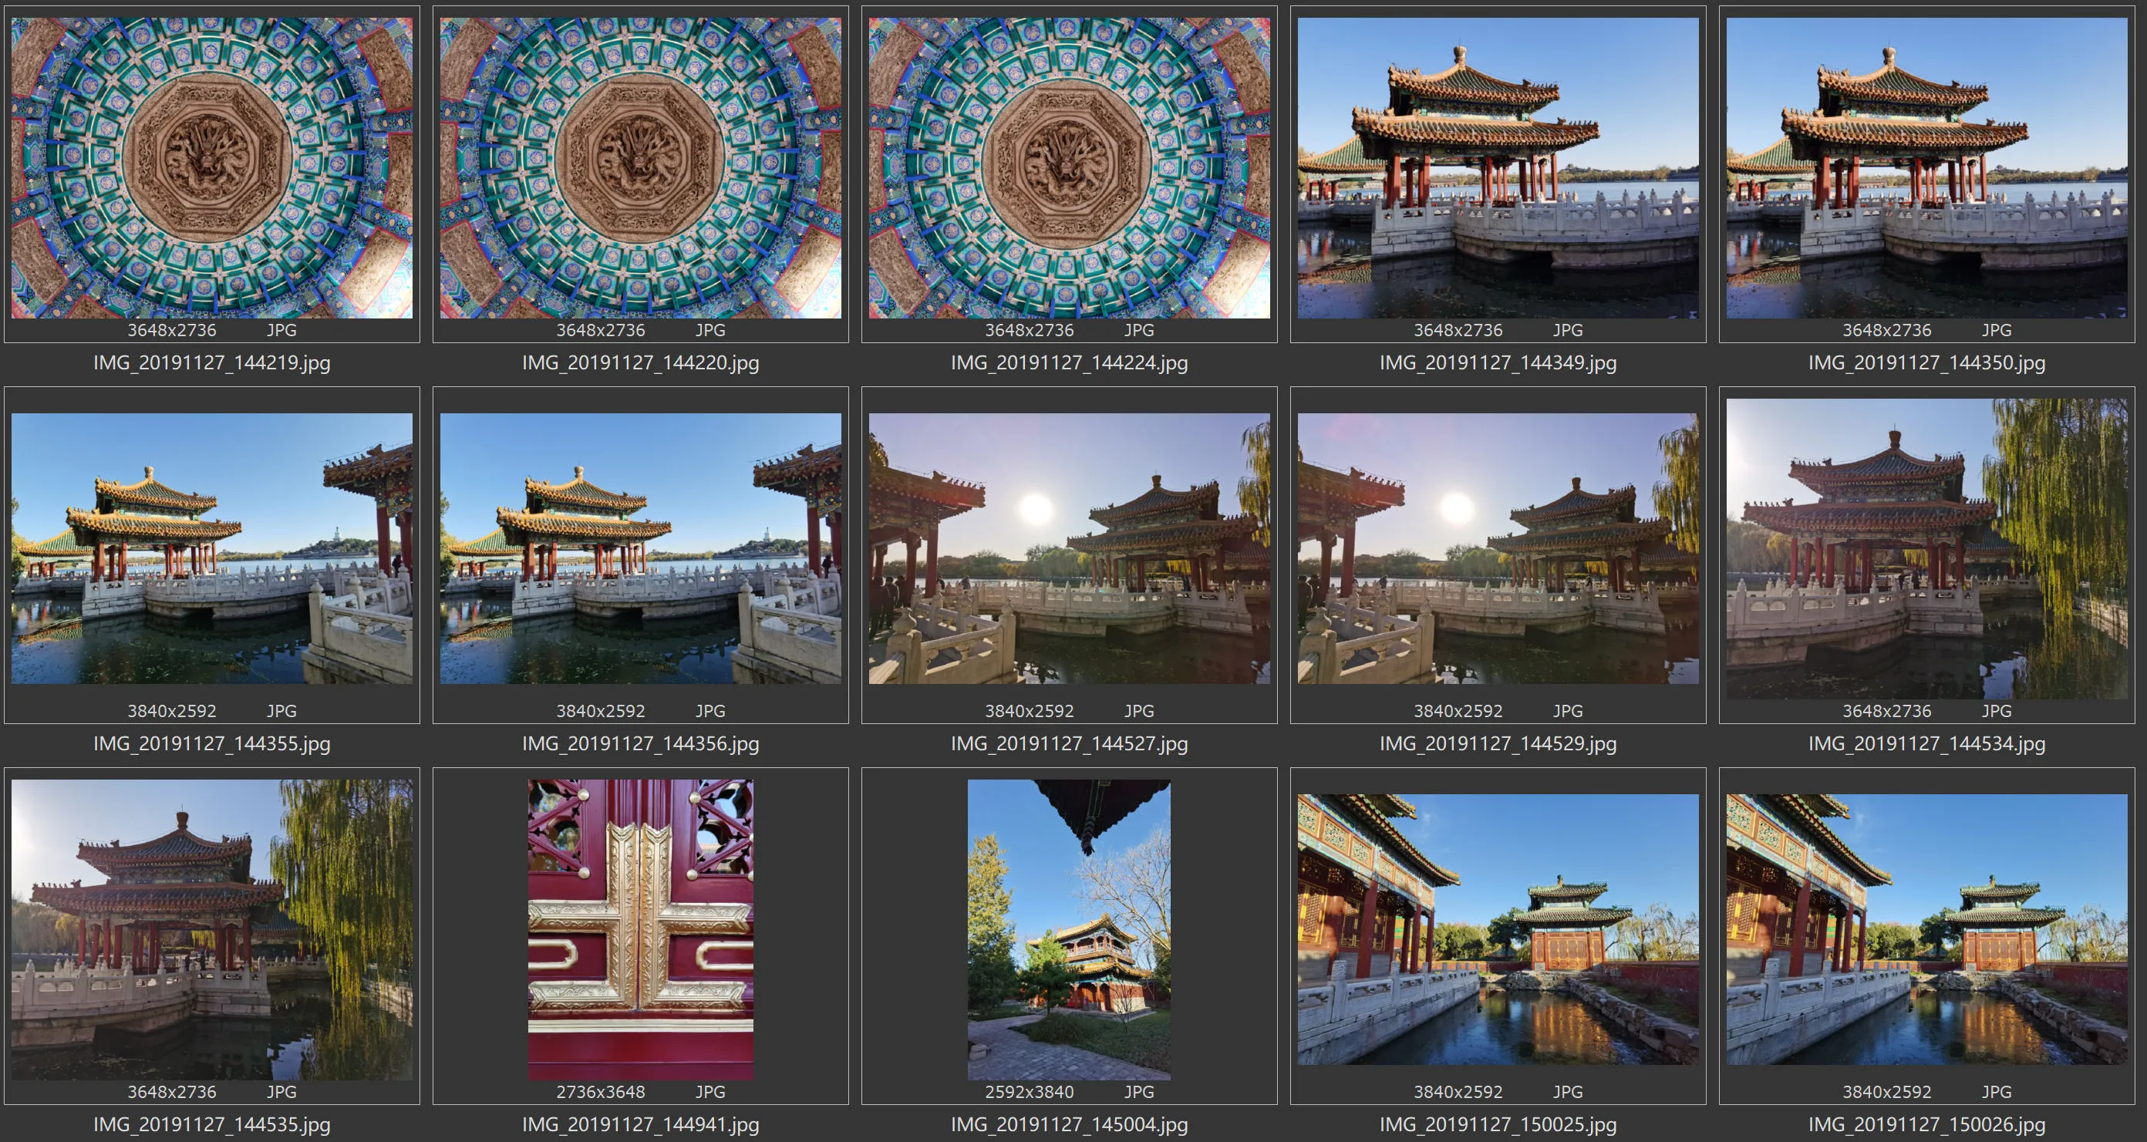Select file label IMG_20191127_144527.jpg
Image resolution: width=2147 pixels, height=1142 pixels.
[x=1070, y=743]
